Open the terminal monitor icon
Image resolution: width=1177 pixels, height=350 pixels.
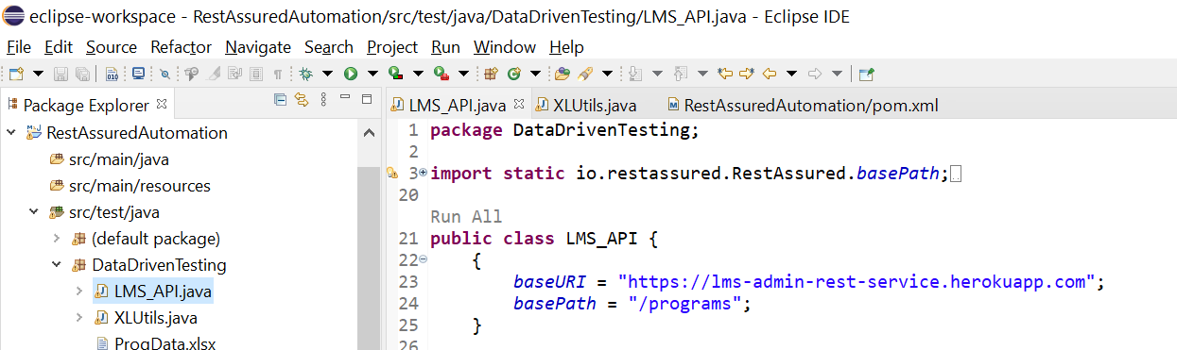tap(139, 74)
